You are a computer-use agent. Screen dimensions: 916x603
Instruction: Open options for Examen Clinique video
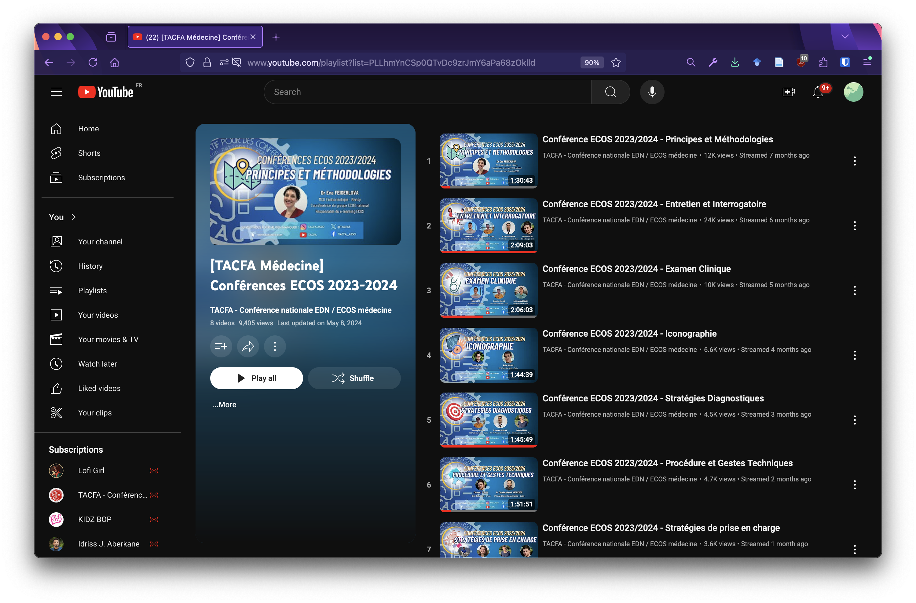854,291
